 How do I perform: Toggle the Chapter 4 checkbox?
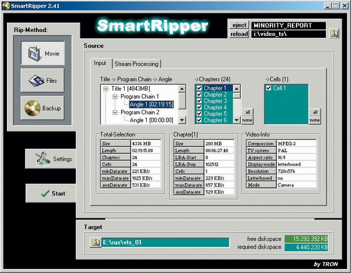[x=199, y=107]
